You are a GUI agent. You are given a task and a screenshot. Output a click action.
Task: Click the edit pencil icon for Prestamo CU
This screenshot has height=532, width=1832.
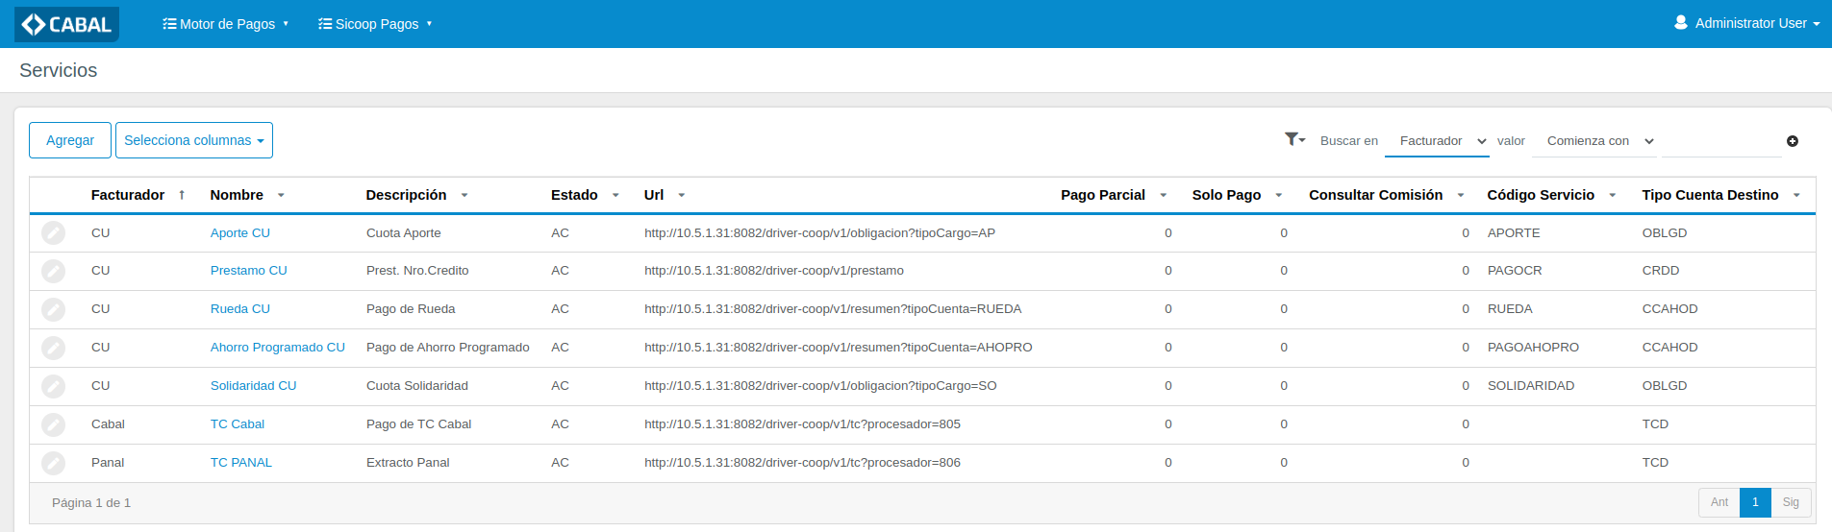[x=54, y=271]
